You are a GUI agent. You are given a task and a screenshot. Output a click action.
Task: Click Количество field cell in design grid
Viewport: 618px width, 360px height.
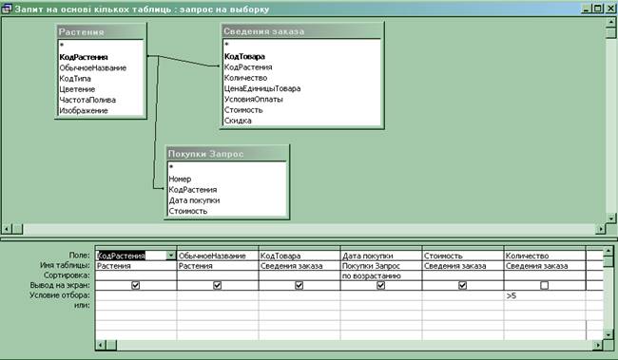[x=545, y=256]
